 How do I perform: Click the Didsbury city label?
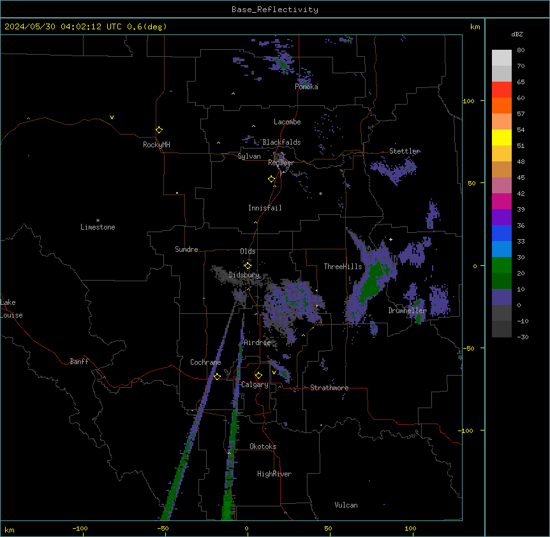(244, 275)
